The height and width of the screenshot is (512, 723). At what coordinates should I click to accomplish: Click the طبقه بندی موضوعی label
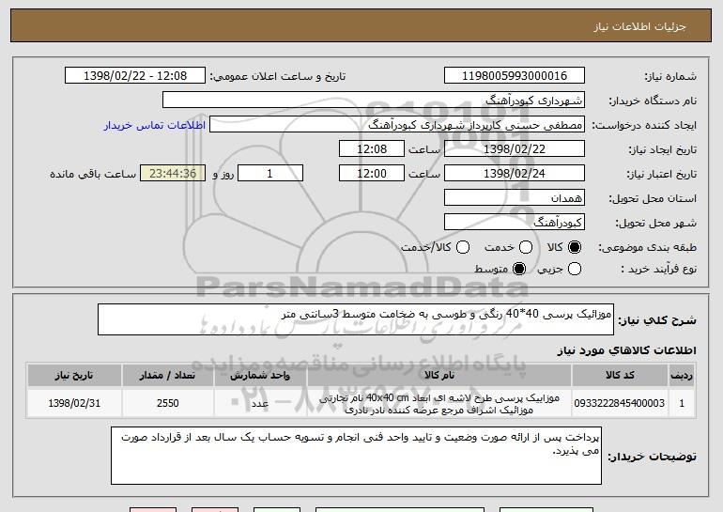pyautogui.click(x=647, y=248)
